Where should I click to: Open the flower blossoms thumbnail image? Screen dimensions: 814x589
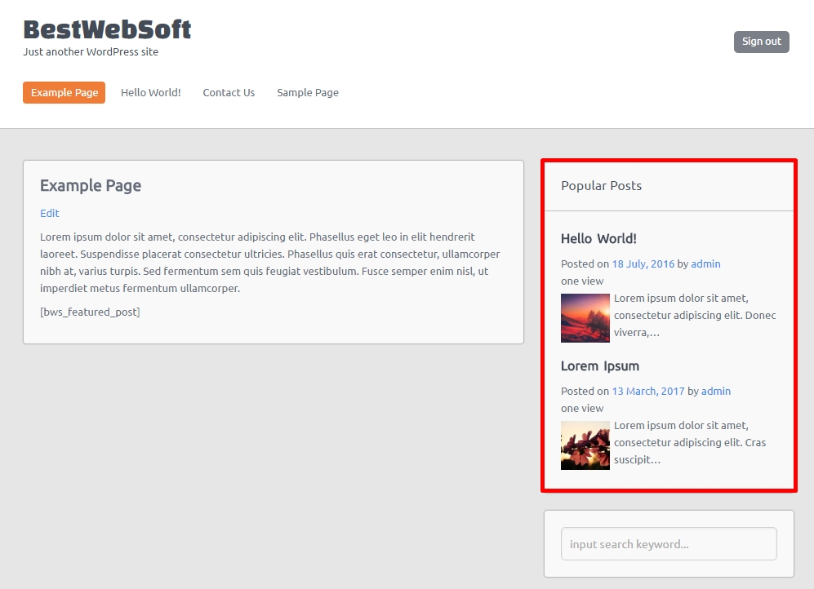585,445
